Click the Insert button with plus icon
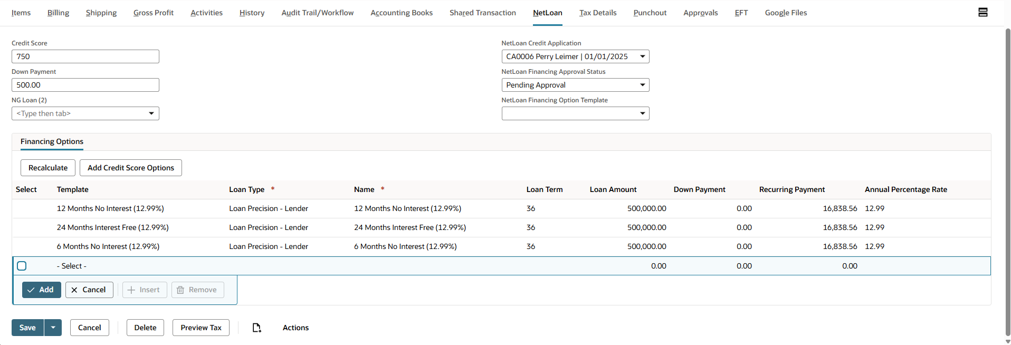1011x345 pixels. (x=145, y=290)
